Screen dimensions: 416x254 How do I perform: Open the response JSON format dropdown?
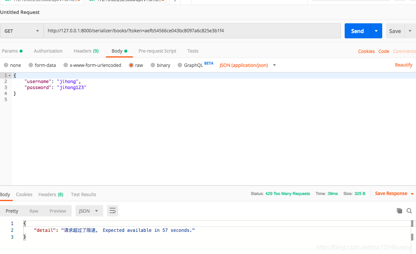tap(89, 211)
